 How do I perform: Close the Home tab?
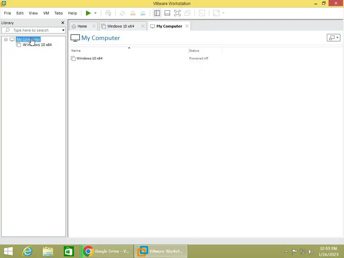(94, 26)
